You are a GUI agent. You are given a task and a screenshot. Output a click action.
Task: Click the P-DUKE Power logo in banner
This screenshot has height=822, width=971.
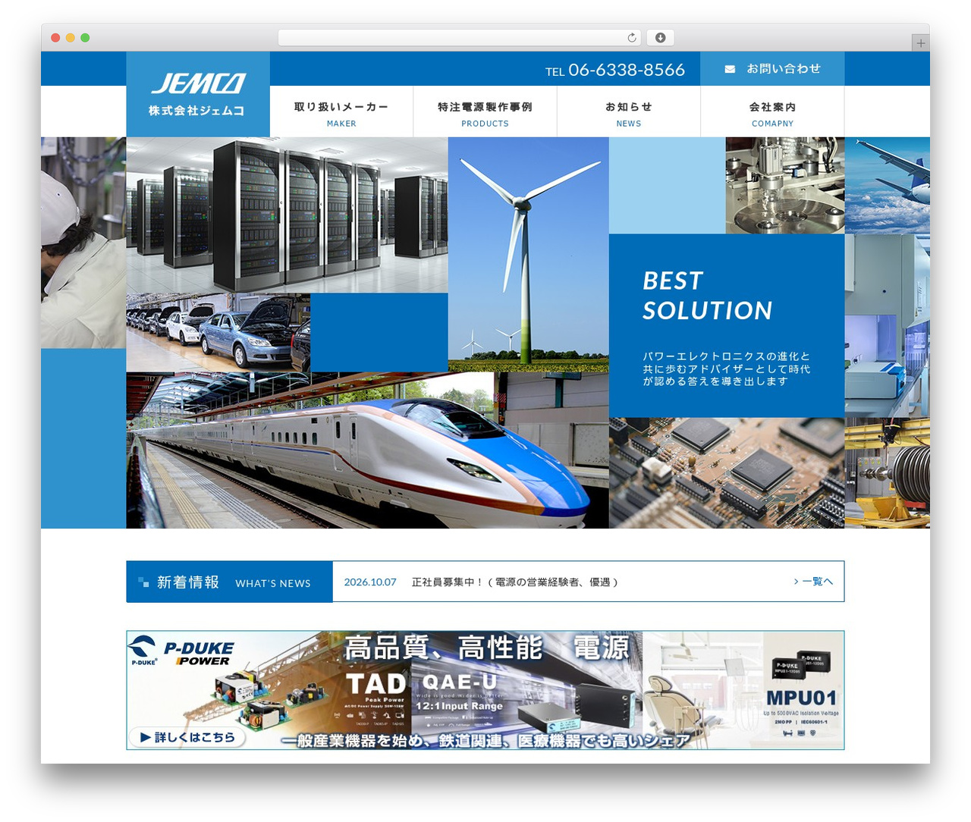[181, 651]
